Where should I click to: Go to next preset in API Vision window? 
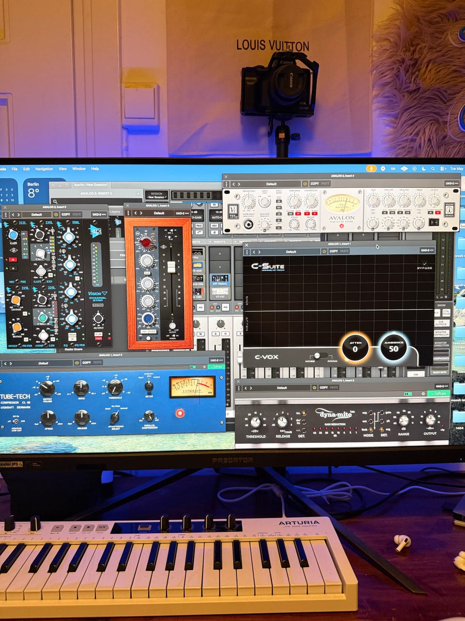point(18,214)
